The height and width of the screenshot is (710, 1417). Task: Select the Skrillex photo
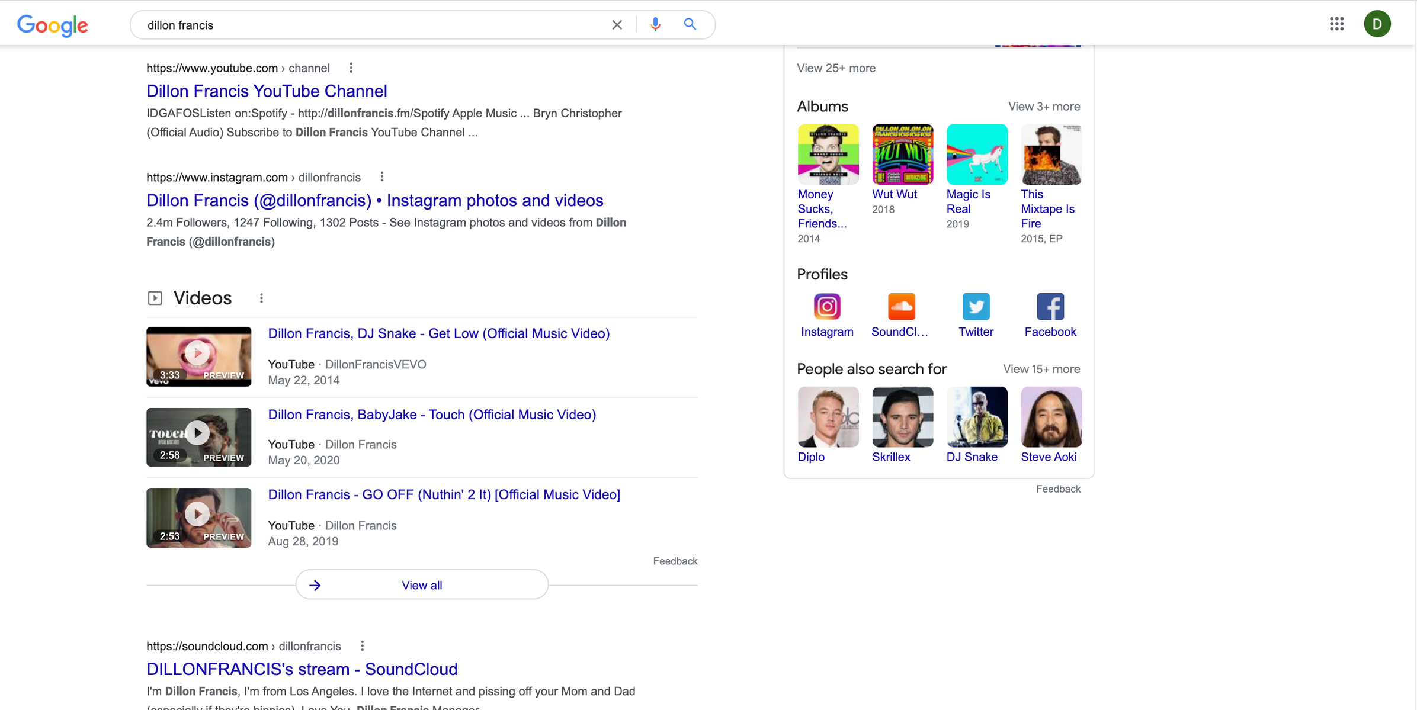point(902,417)
